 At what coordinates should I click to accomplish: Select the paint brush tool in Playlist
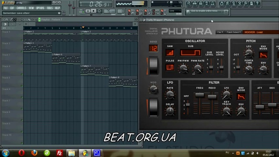coord(15,20)
